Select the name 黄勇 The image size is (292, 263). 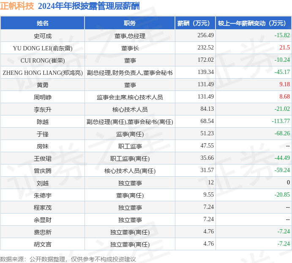click(43, 85)
